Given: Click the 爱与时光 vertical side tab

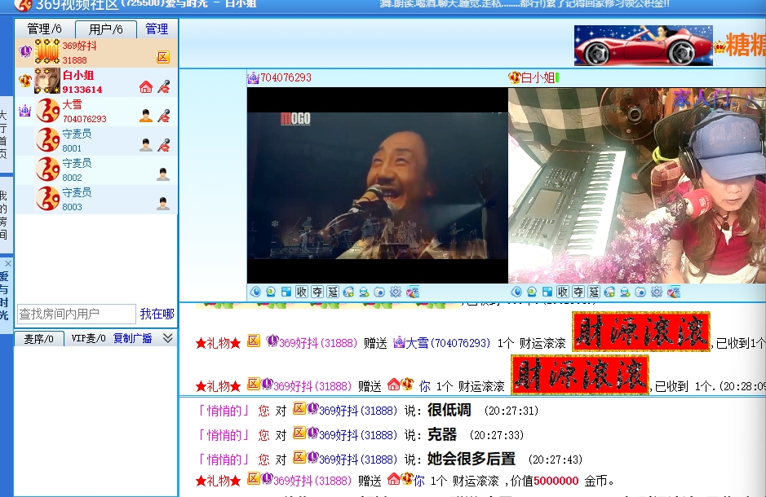Looking at the screenshot, I should point(4,296).
